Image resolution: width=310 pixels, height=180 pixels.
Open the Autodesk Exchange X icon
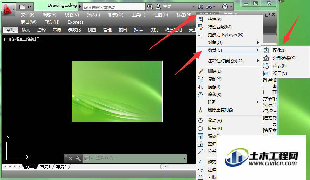(x=200, y=7)
